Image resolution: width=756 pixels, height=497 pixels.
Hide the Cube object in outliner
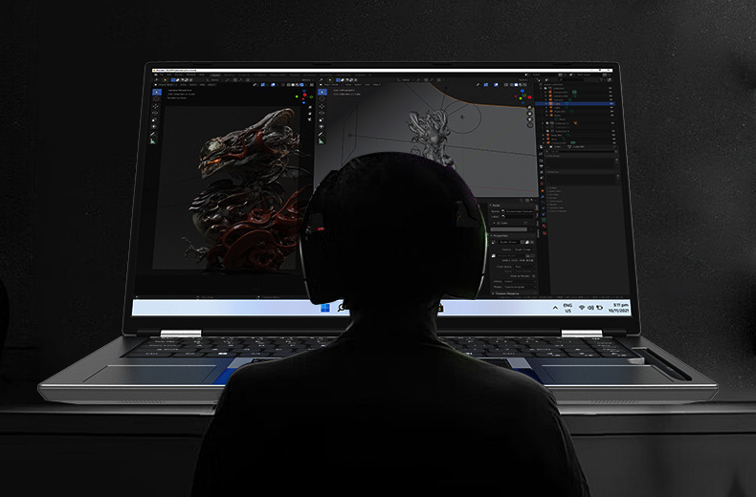coord(611,103)
